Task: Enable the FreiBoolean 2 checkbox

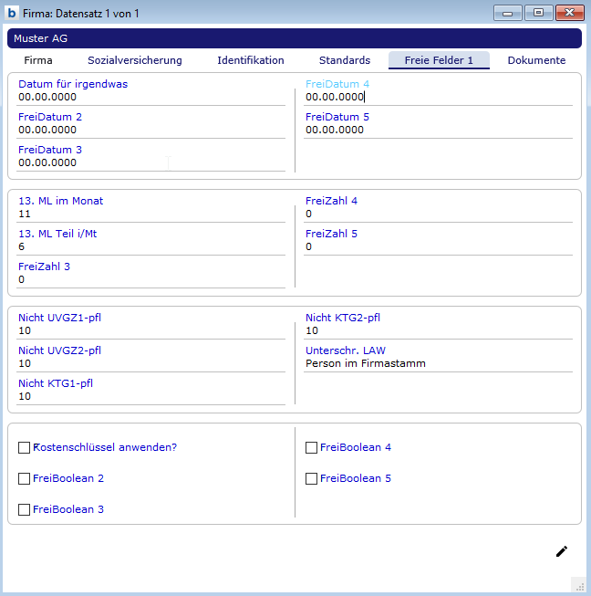Action: (x=25, y=479)
